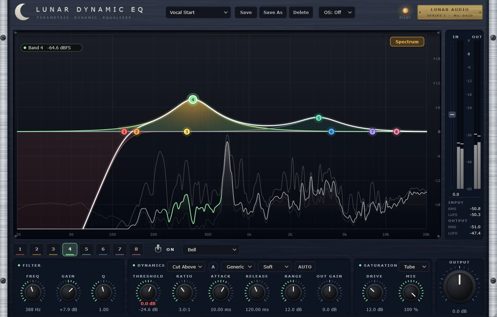Click the crescent moon logo

22,12
